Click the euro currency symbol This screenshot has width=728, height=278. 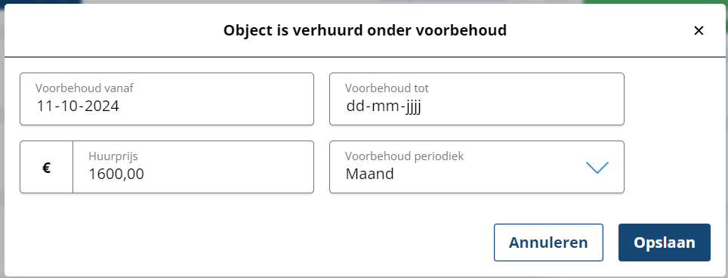pyautogui.click(x=46, y=168)
